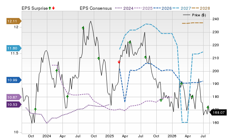The height and width of the screenshot is (138, 231).
Task: Click the 11.5 EPS axis label
Action: point(14,53)
